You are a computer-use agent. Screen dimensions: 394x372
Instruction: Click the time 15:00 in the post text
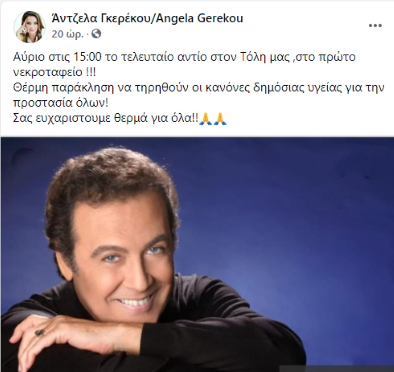click(87, 57)
